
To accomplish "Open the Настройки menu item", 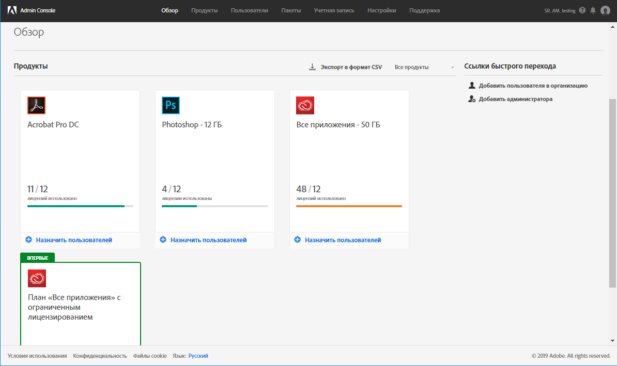I will 381,10.
